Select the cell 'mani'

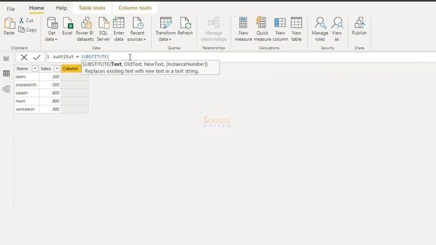click(x=27, y=101)
